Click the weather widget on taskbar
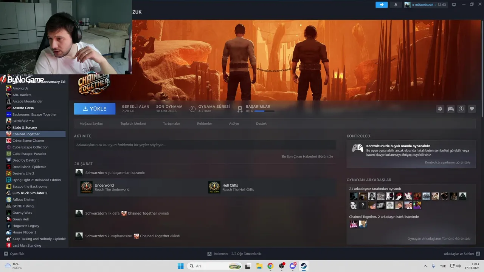484x272 pixels. click(x=13, y=266)
